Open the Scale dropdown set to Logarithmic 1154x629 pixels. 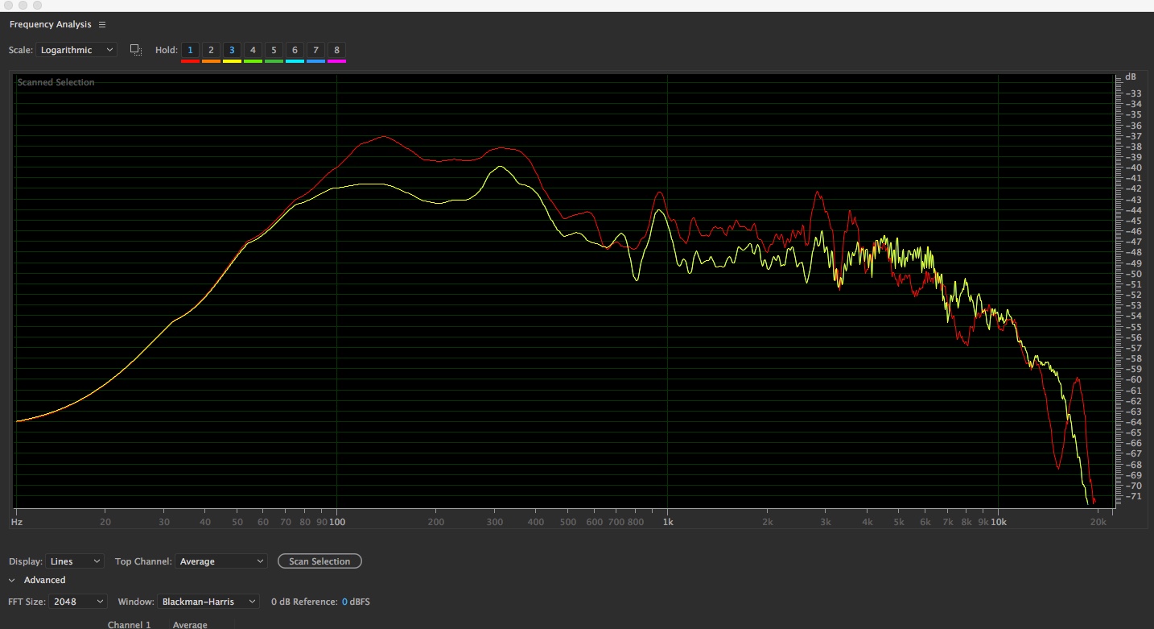[76, 50]
